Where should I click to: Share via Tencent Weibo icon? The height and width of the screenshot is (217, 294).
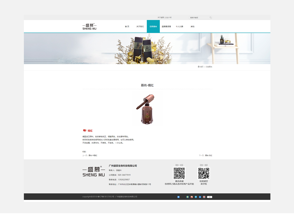[x=196, y=197]
